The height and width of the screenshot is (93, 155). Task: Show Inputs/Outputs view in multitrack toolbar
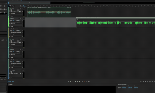[9, 6]
